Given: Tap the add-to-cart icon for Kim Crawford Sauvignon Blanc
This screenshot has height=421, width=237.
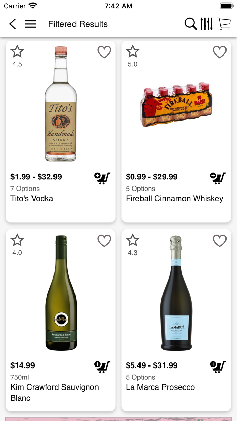Looking at the screenshot, I should (x=102, y=367).
